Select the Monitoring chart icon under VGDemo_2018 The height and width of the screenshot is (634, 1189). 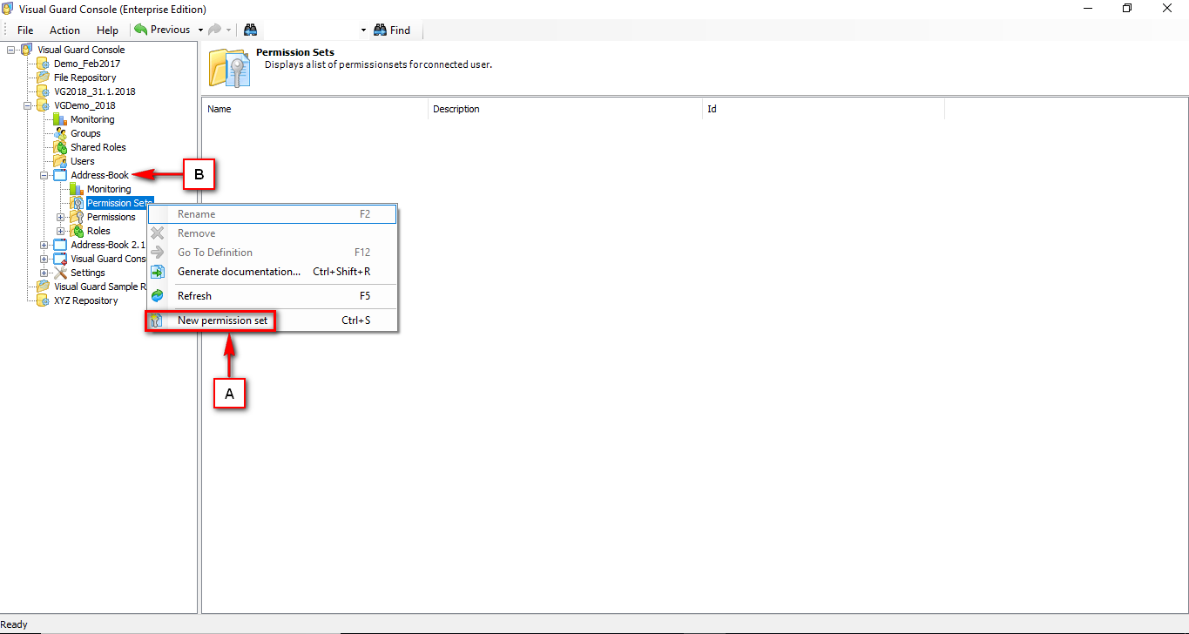60,119
